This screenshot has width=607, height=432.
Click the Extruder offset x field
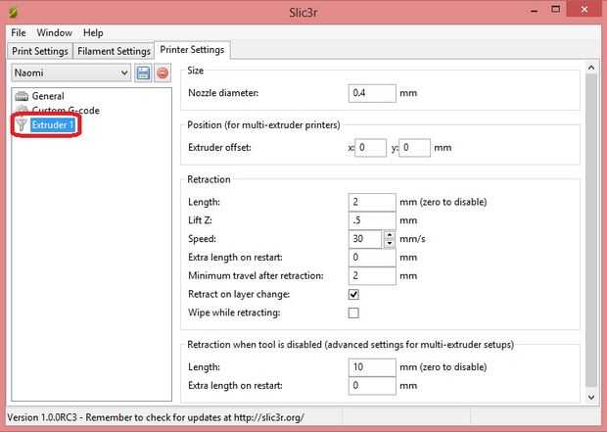370,148
